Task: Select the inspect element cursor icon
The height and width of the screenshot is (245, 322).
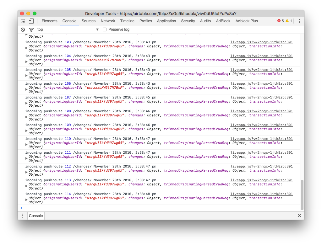Action: pos(22,21)
